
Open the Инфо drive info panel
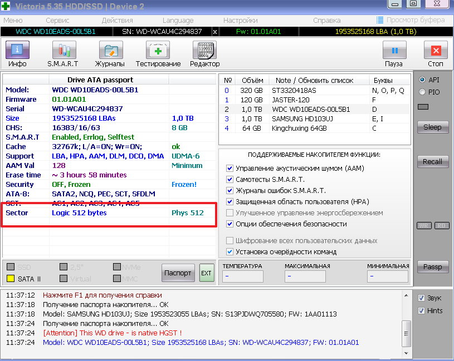(x=17, y=54)
